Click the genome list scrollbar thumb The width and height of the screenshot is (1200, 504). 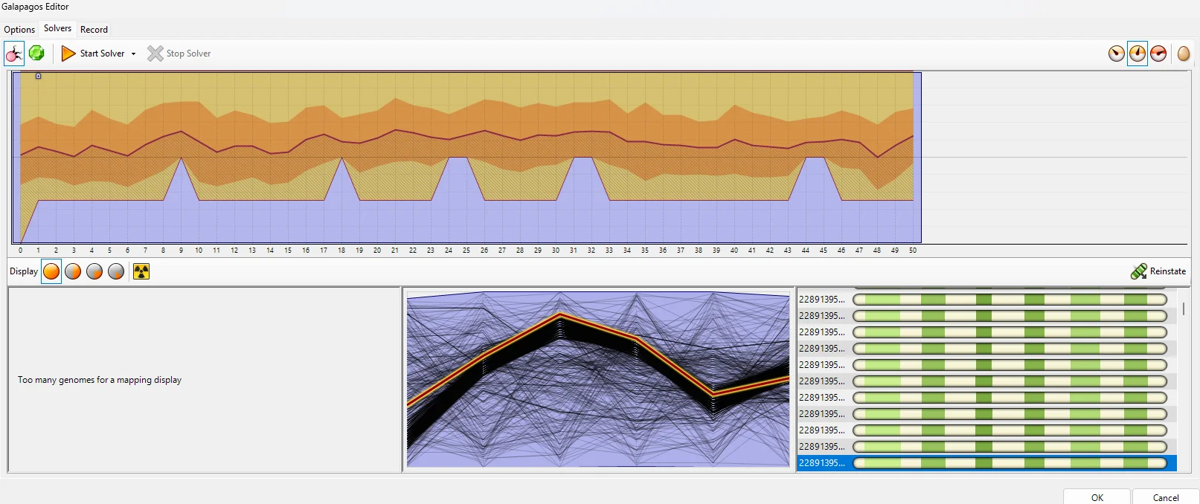point(1183,308)
